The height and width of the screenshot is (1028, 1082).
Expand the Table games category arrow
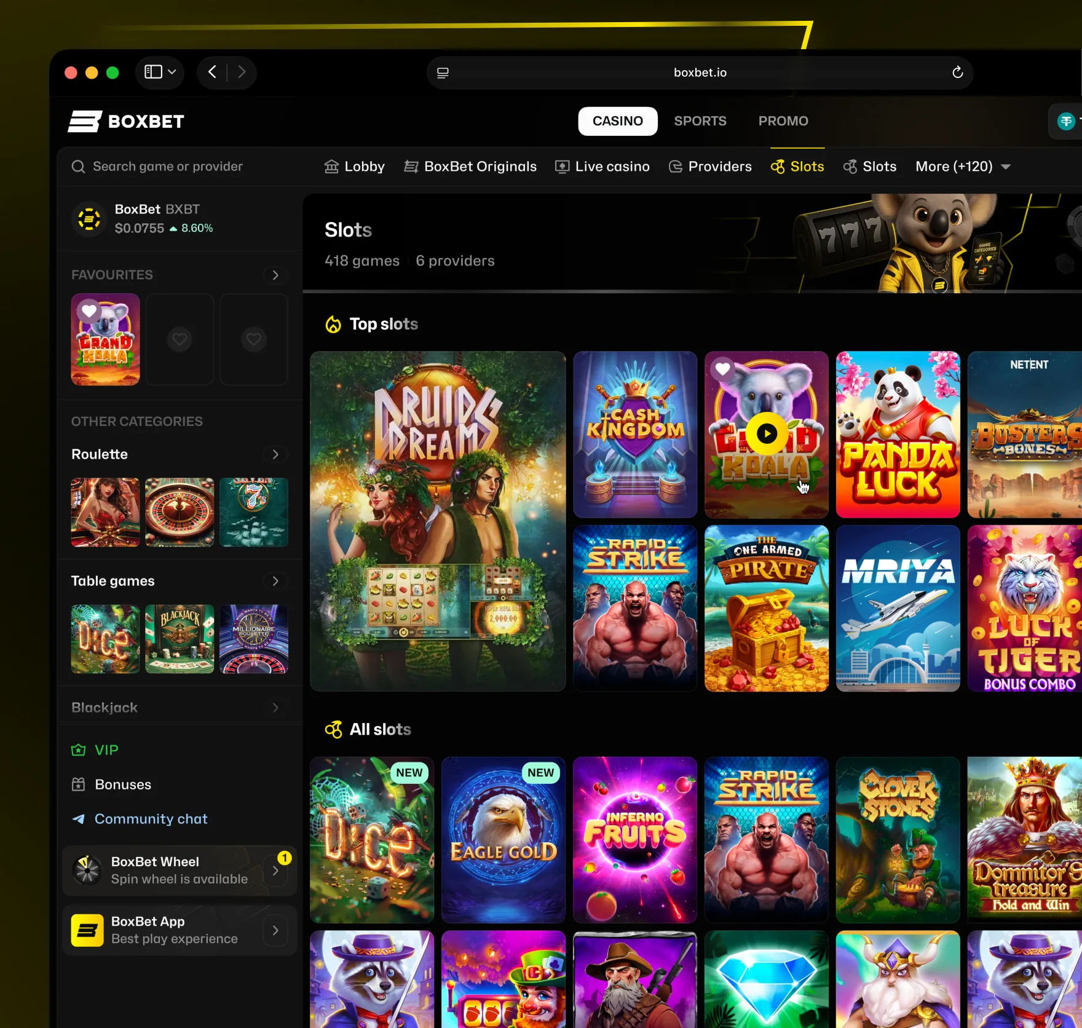275,581
